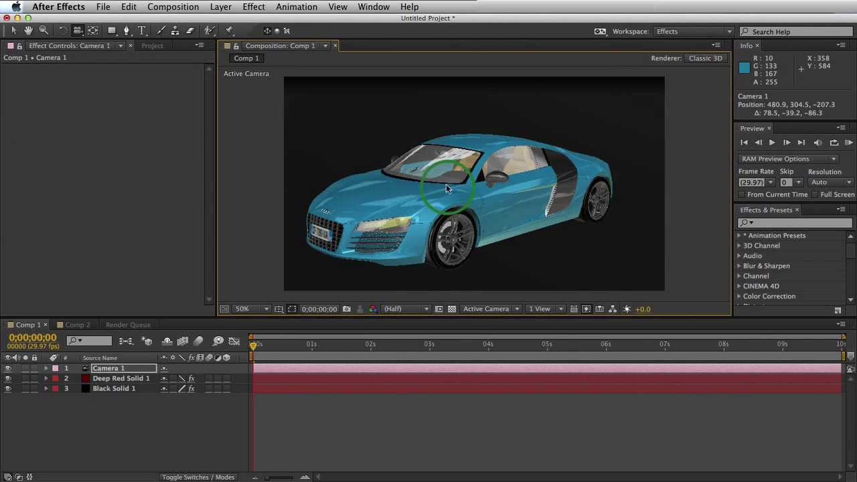The image size is (857, 482).
Task: Open the Active Camera view dropdown
Action: pos(491,309)
